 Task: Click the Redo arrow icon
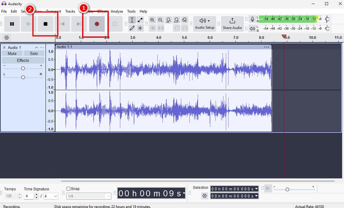[185, 28]
